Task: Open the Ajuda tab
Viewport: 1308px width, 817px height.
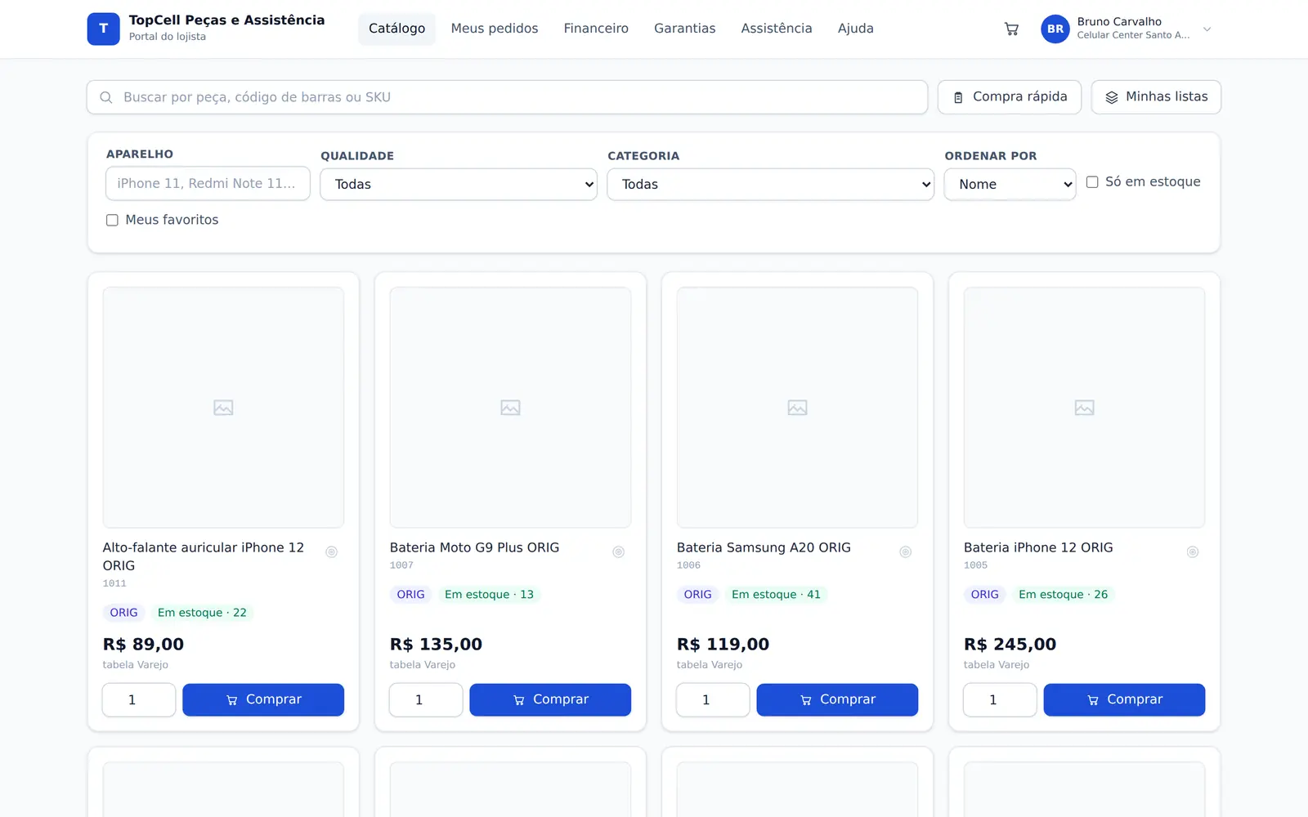Action: 855,29
